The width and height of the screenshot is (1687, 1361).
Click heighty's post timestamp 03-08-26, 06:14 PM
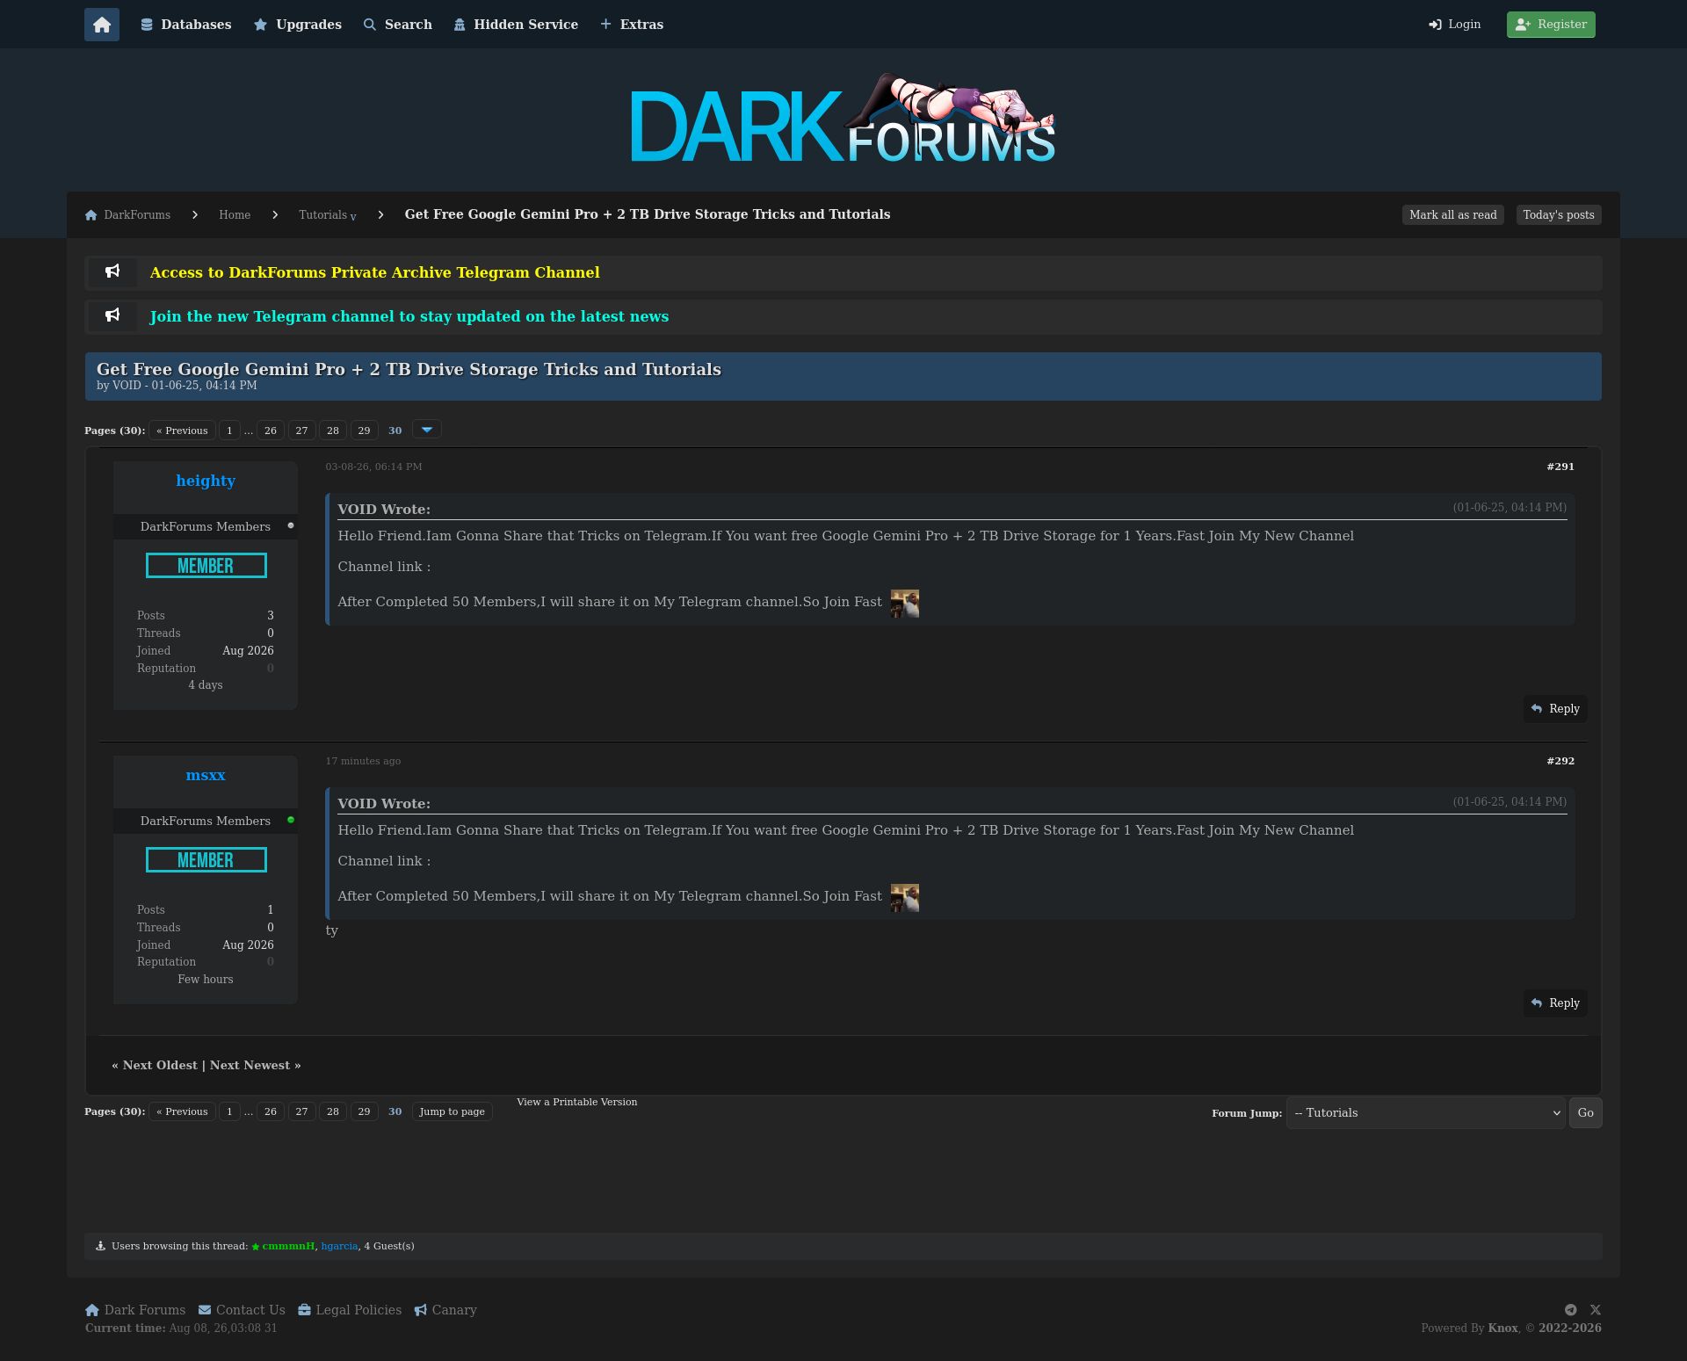tap(373, 467)
